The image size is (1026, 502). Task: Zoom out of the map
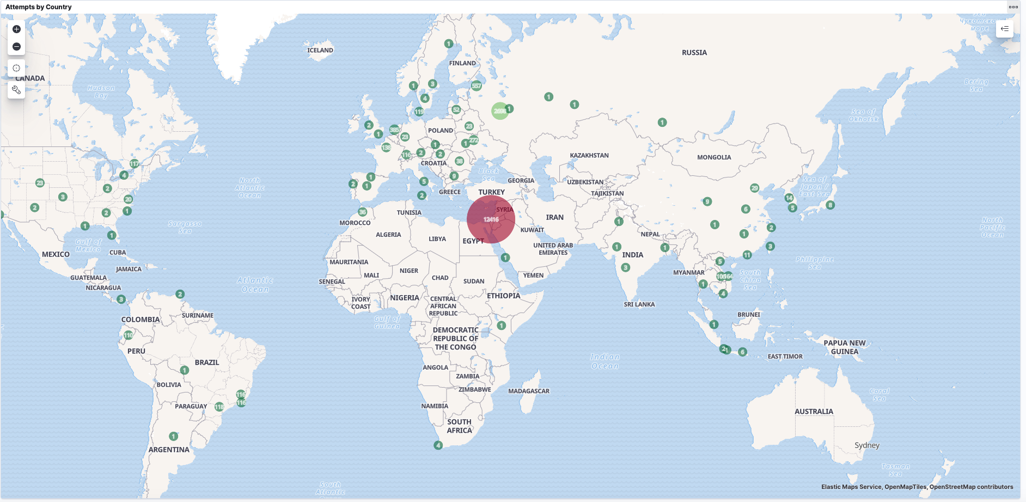click(16, 47)
